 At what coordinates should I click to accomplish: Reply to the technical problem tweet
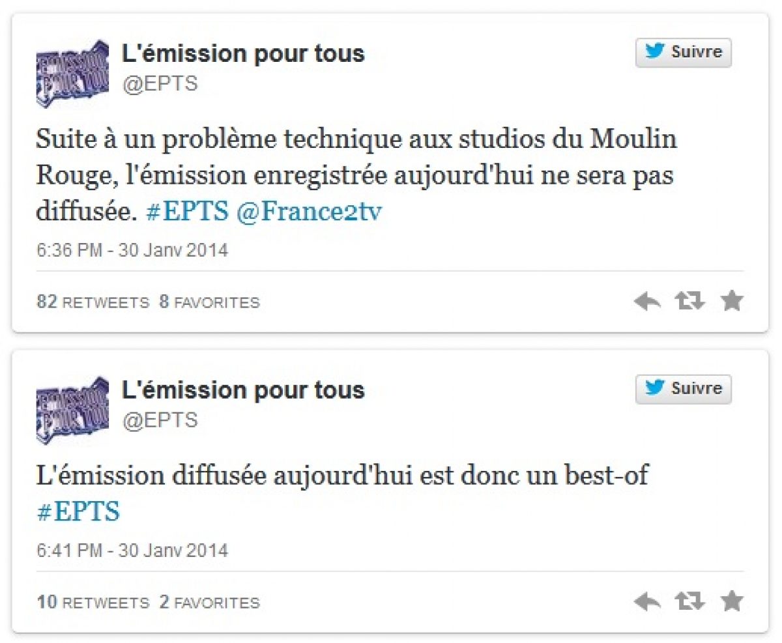coord(647,301)
